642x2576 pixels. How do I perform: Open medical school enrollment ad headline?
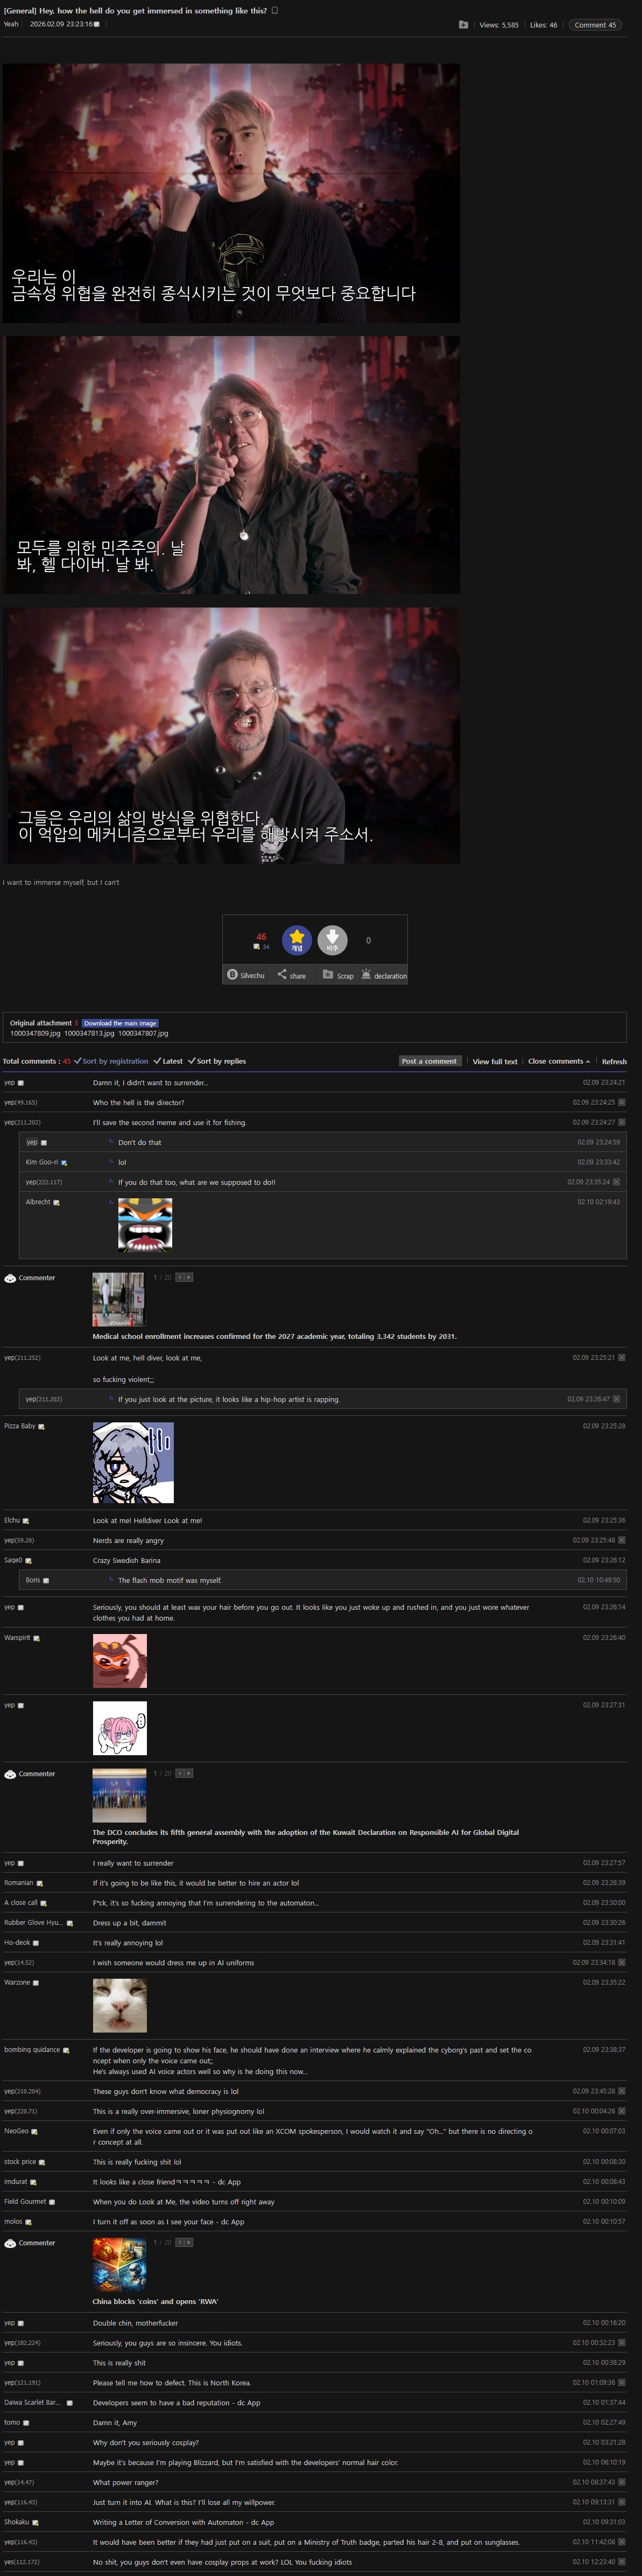[x=274, y=1336]
